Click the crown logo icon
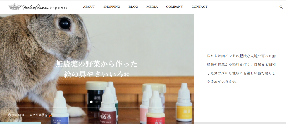This screenshot has width=286, height=124. coord(15,7)
